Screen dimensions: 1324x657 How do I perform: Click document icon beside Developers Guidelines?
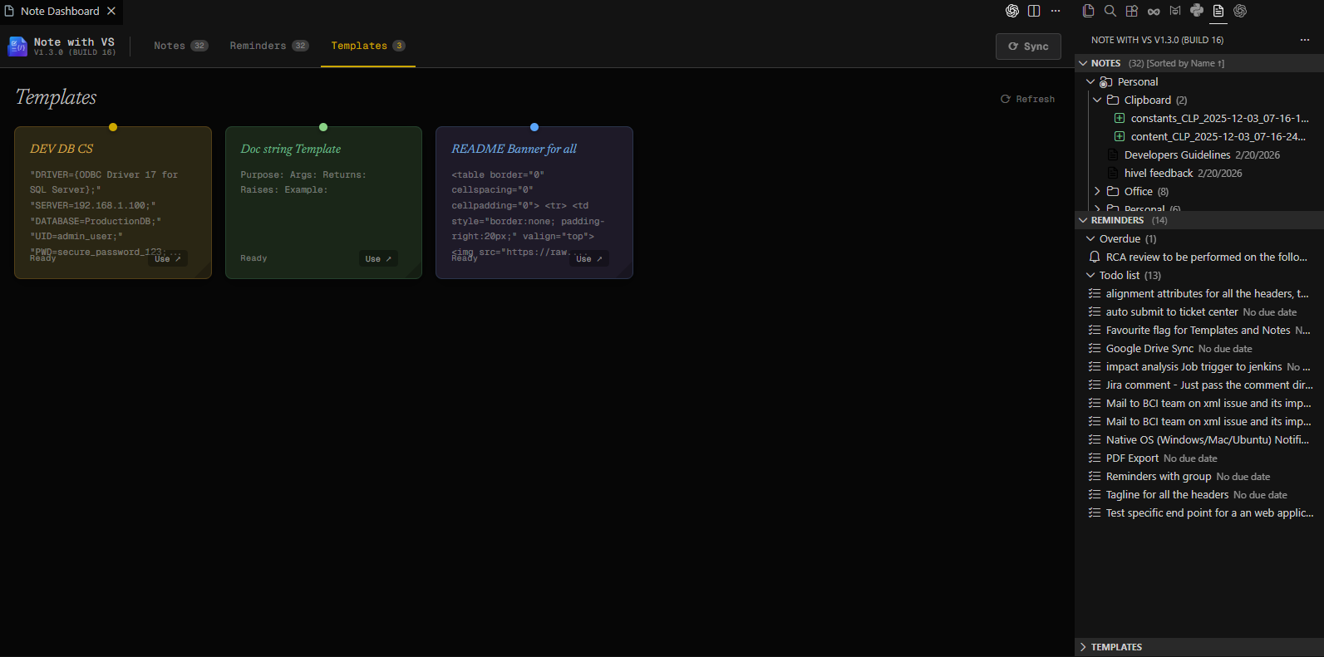click(1113, 154)
